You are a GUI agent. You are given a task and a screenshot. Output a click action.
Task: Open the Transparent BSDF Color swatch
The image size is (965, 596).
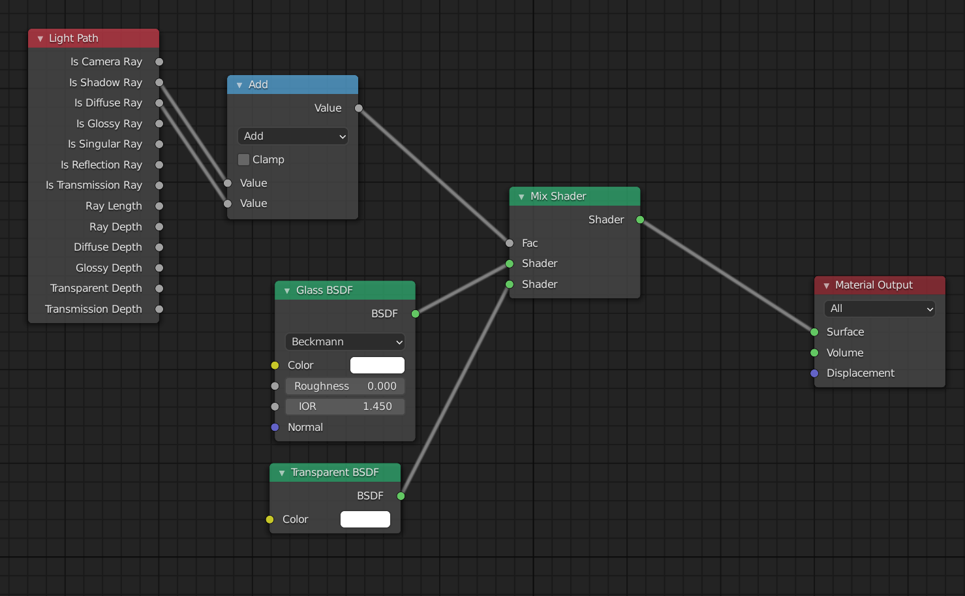[x=365, y=519]
